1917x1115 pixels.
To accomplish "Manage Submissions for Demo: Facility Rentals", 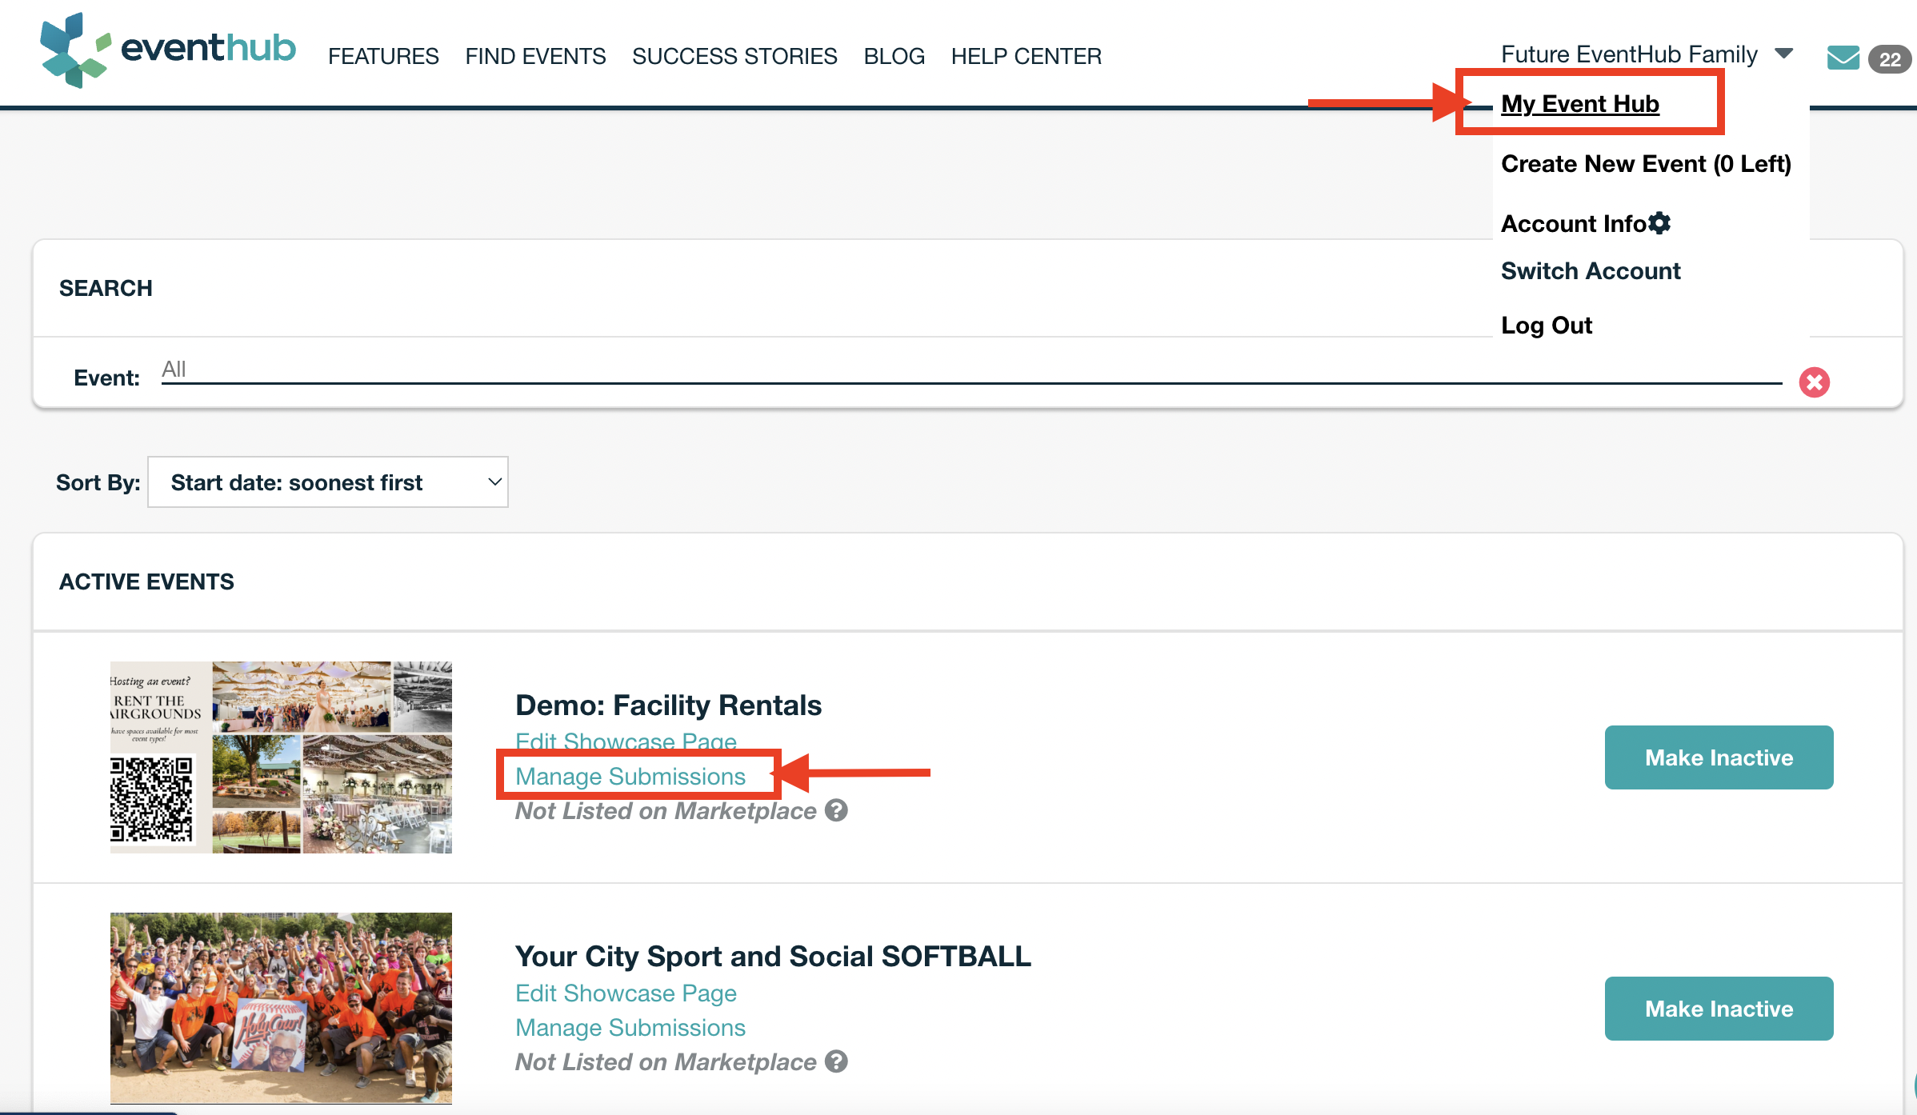I will point(630,776).
